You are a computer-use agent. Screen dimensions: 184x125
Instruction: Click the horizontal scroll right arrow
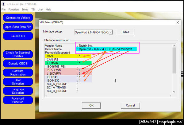coord(171,96)
